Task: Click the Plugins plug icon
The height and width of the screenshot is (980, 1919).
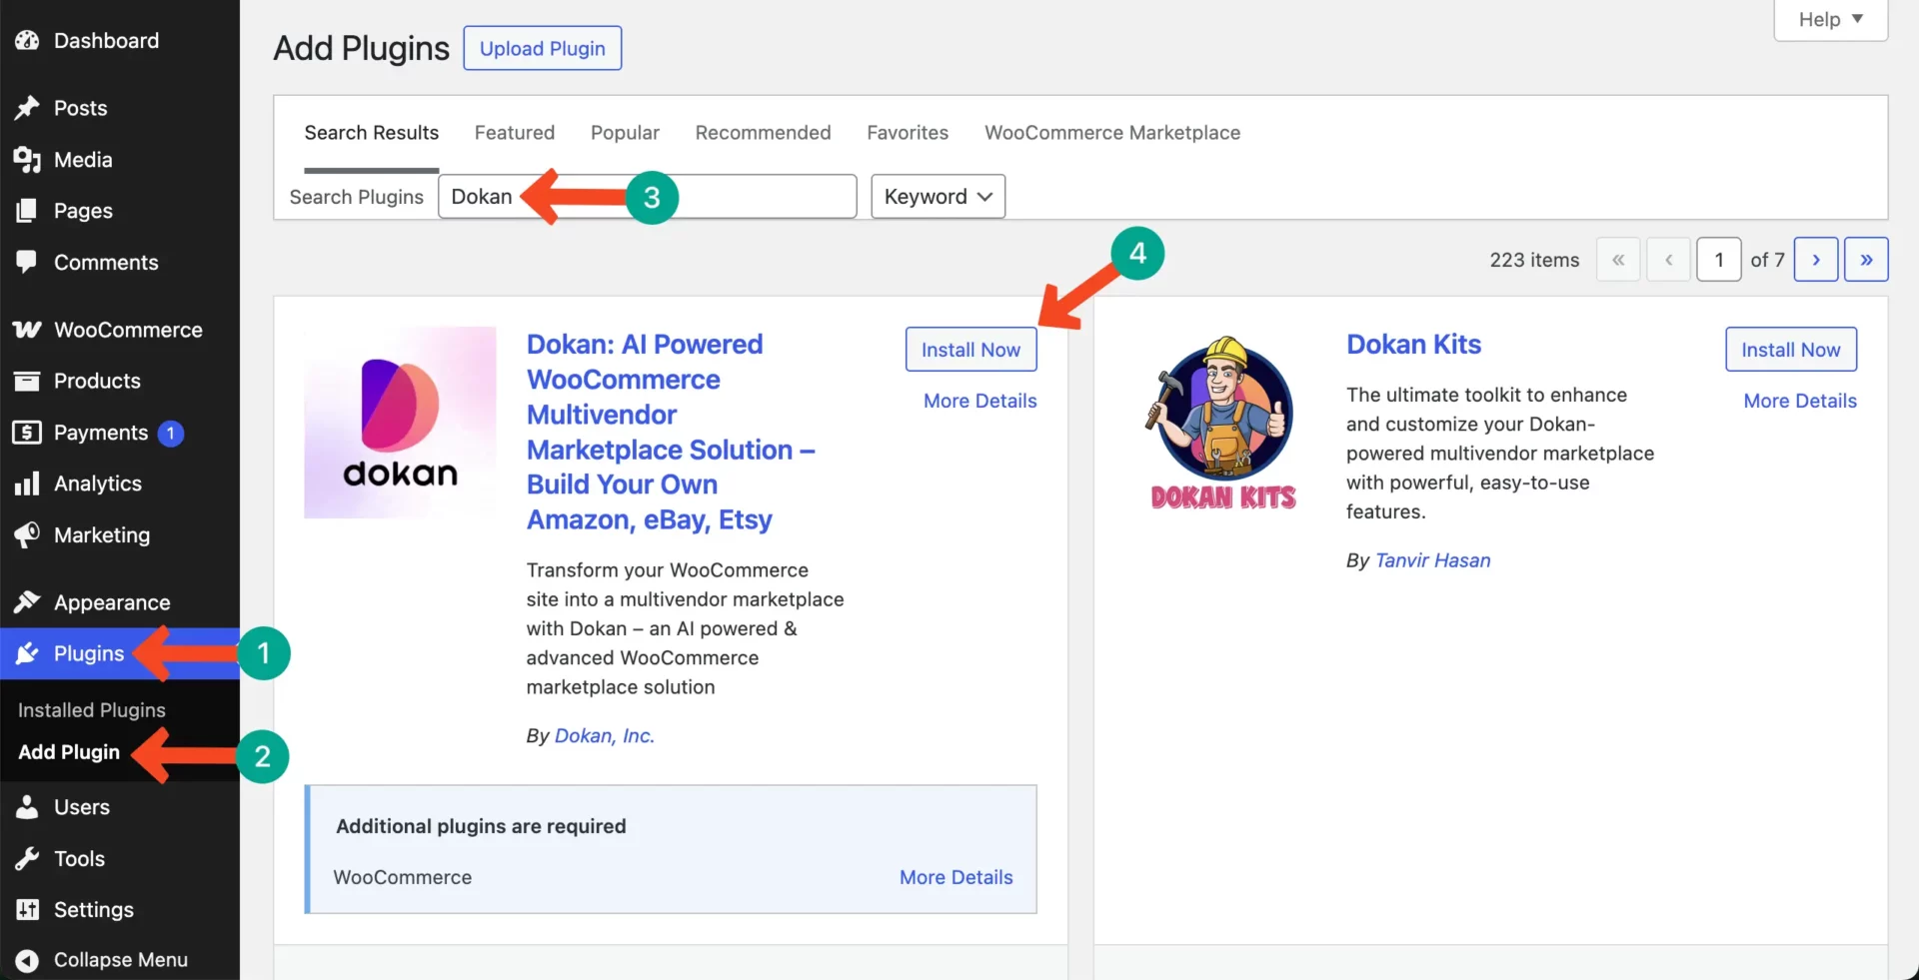Action: coord(27,653)
